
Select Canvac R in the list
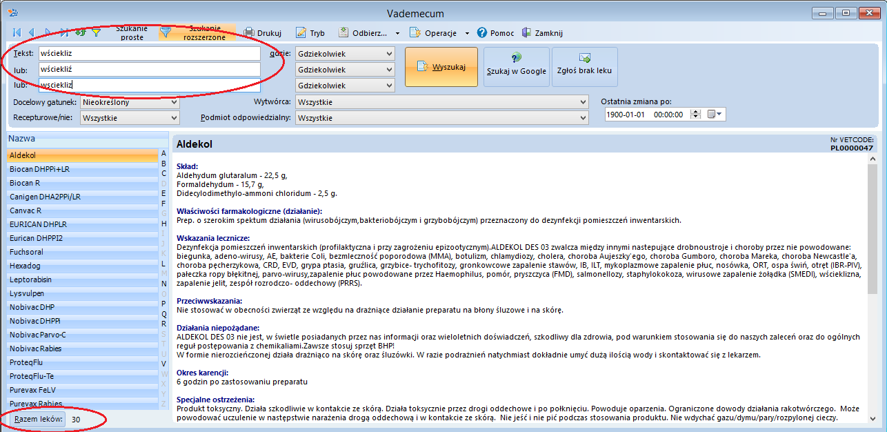pyautogui.click(x=83, y=210)
